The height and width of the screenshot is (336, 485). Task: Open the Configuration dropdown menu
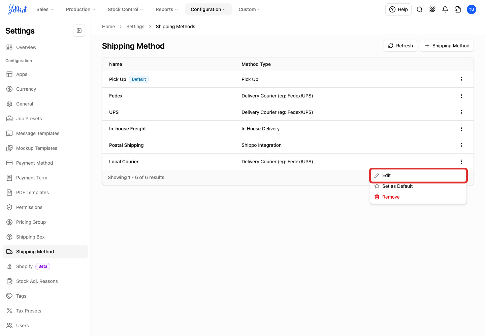tap(208, 9)
